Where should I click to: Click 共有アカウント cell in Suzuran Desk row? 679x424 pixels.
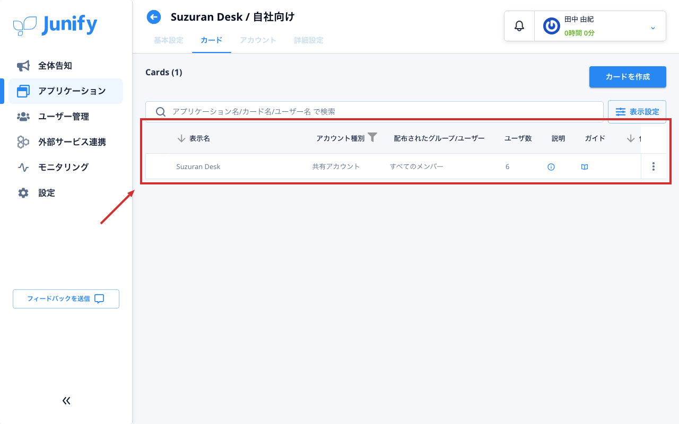[x=336, y=166]
